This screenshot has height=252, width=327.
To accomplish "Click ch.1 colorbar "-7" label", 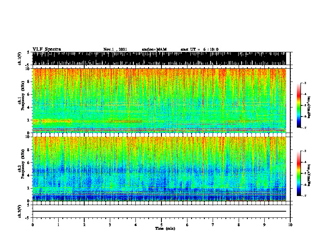I will tap(304, 128).
